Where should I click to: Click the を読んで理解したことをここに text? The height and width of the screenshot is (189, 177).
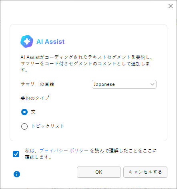click(x=123, y=151)
